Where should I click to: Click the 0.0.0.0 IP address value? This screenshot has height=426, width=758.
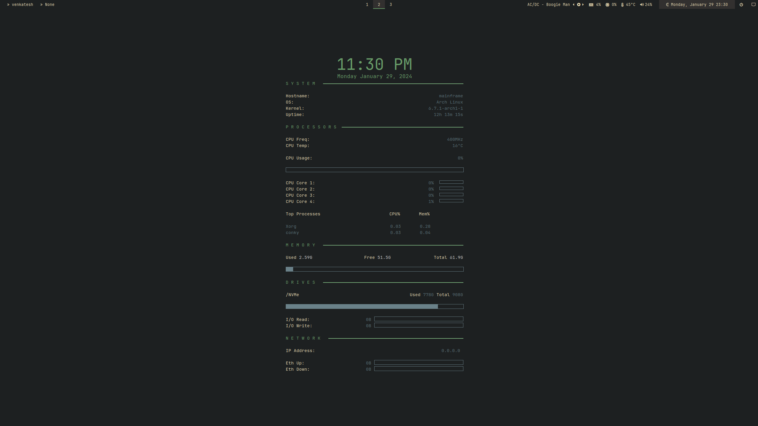[451, 351]
